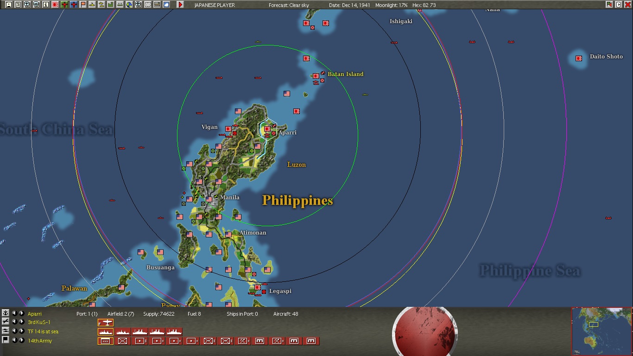The height and width of the screenshot is (356, 633).
Task: Click the 'Date: Dec 14, 1941' text
Action: (x=350, y=5)
